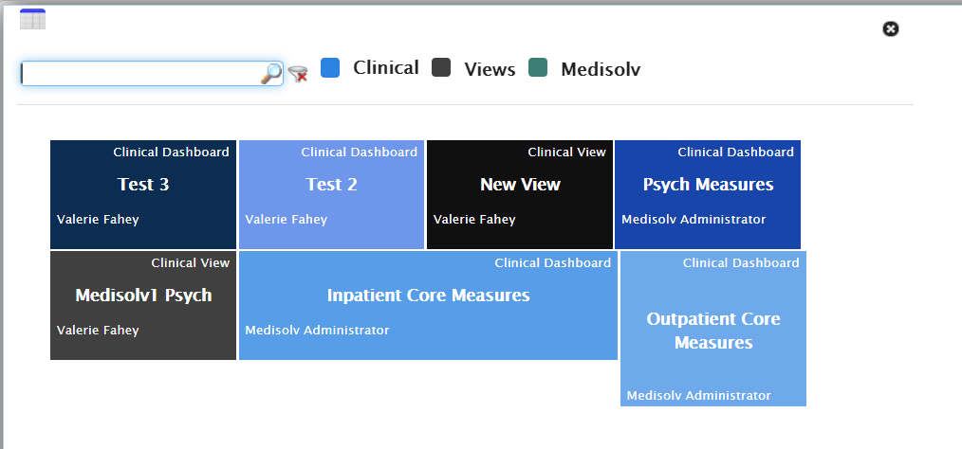Open the Inpatient Core Measures tile
The height and width of the screenshot is (449, 962).
pos(428,296)
